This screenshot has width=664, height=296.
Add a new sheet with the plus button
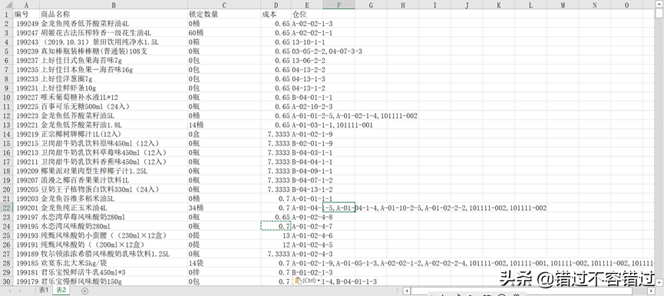pos(84,291)
